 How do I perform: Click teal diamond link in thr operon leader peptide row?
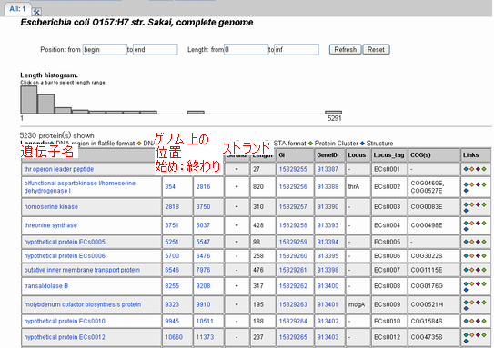(466, 169)
